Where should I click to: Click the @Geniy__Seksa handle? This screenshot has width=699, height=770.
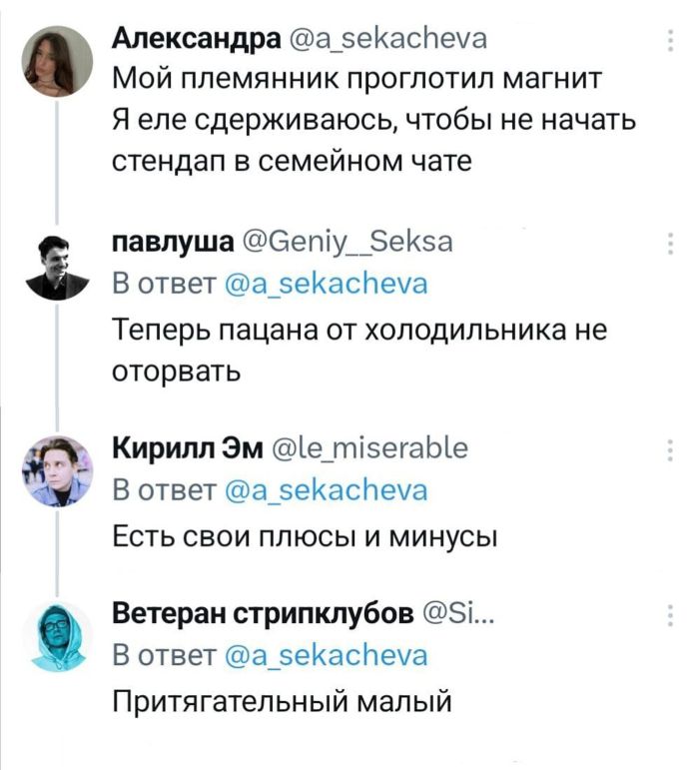coord(348,242)
